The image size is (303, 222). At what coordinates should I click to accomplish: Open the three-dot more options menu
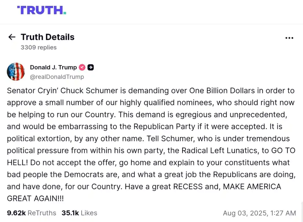pos(289,38)
